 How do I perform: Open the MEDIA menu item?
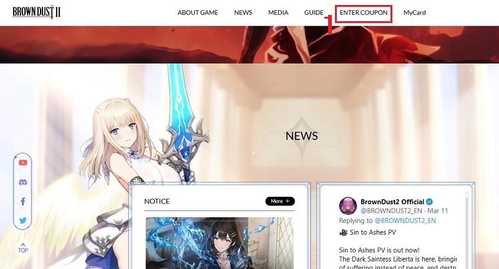(278, 12)
